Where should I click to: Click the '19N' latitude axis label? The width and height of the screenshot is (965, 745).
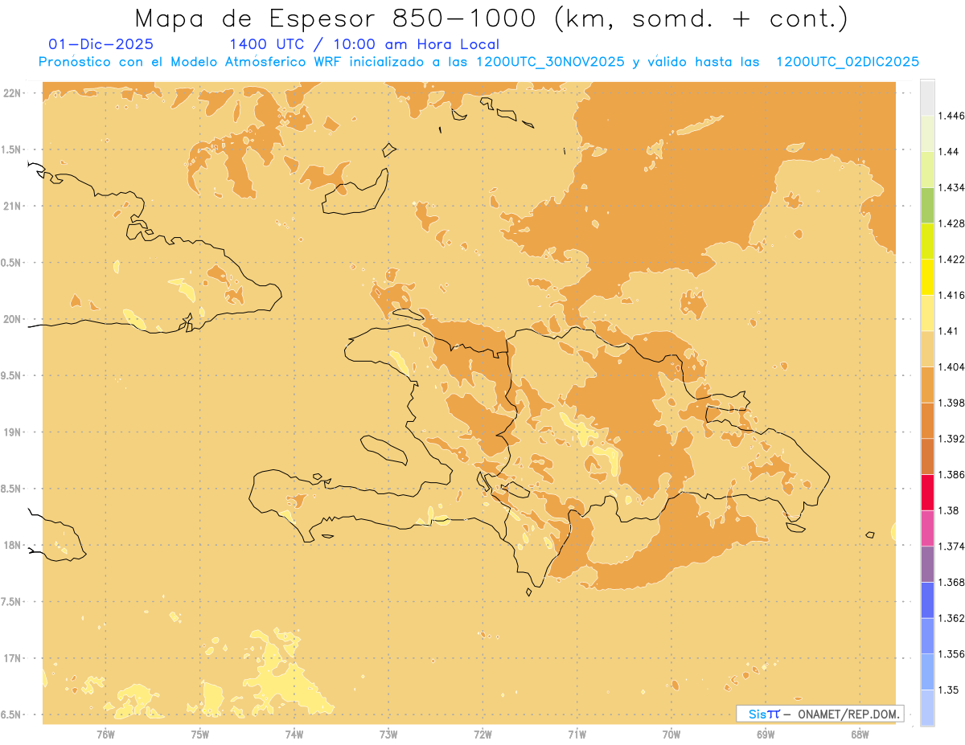11,432
